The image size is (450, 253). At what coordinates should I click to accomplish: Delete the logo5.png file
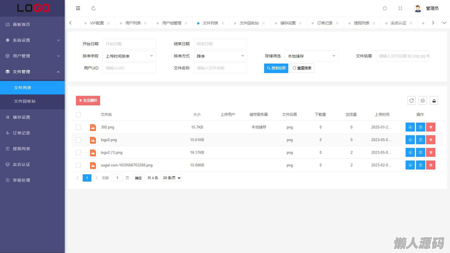point(431,140)
